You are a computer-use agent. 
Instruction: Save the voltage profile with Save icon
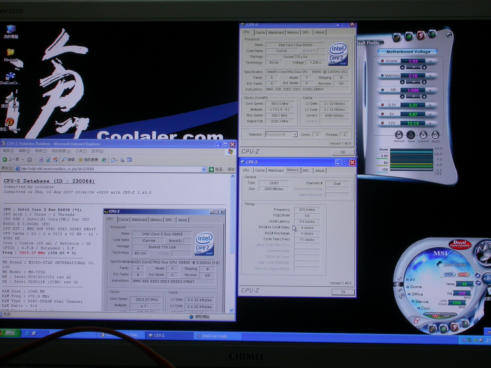[x=411, y=135]
